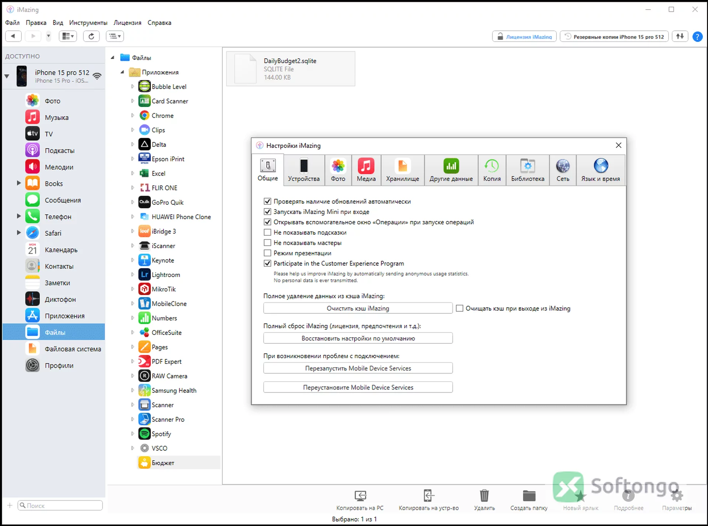
Task: Open the Музыка sidebar icon
Action: coord(32,117)
